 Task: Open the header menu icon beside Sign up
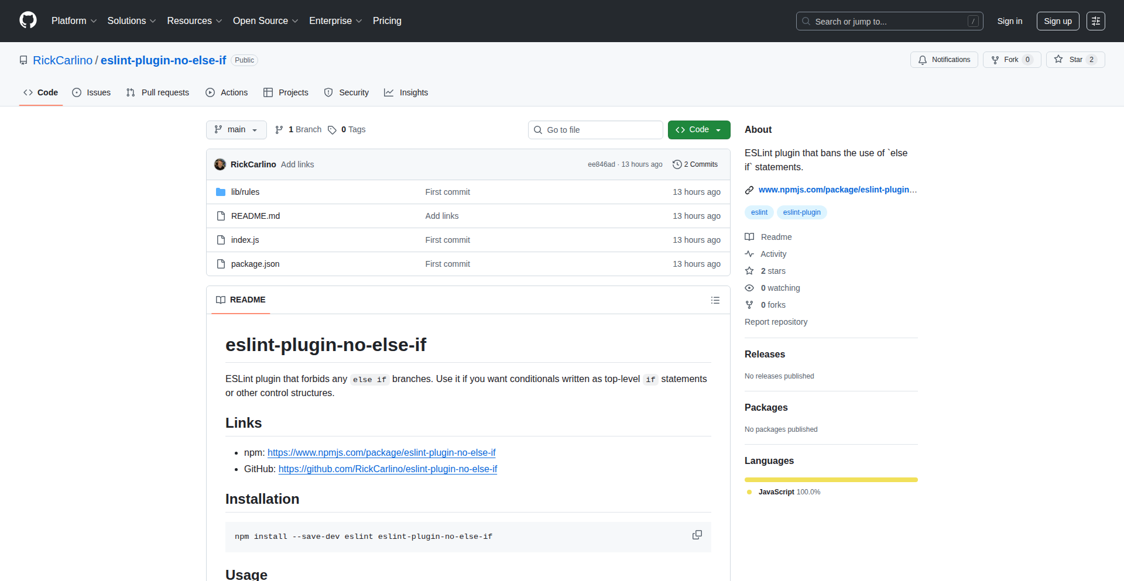pos(1095,21)
